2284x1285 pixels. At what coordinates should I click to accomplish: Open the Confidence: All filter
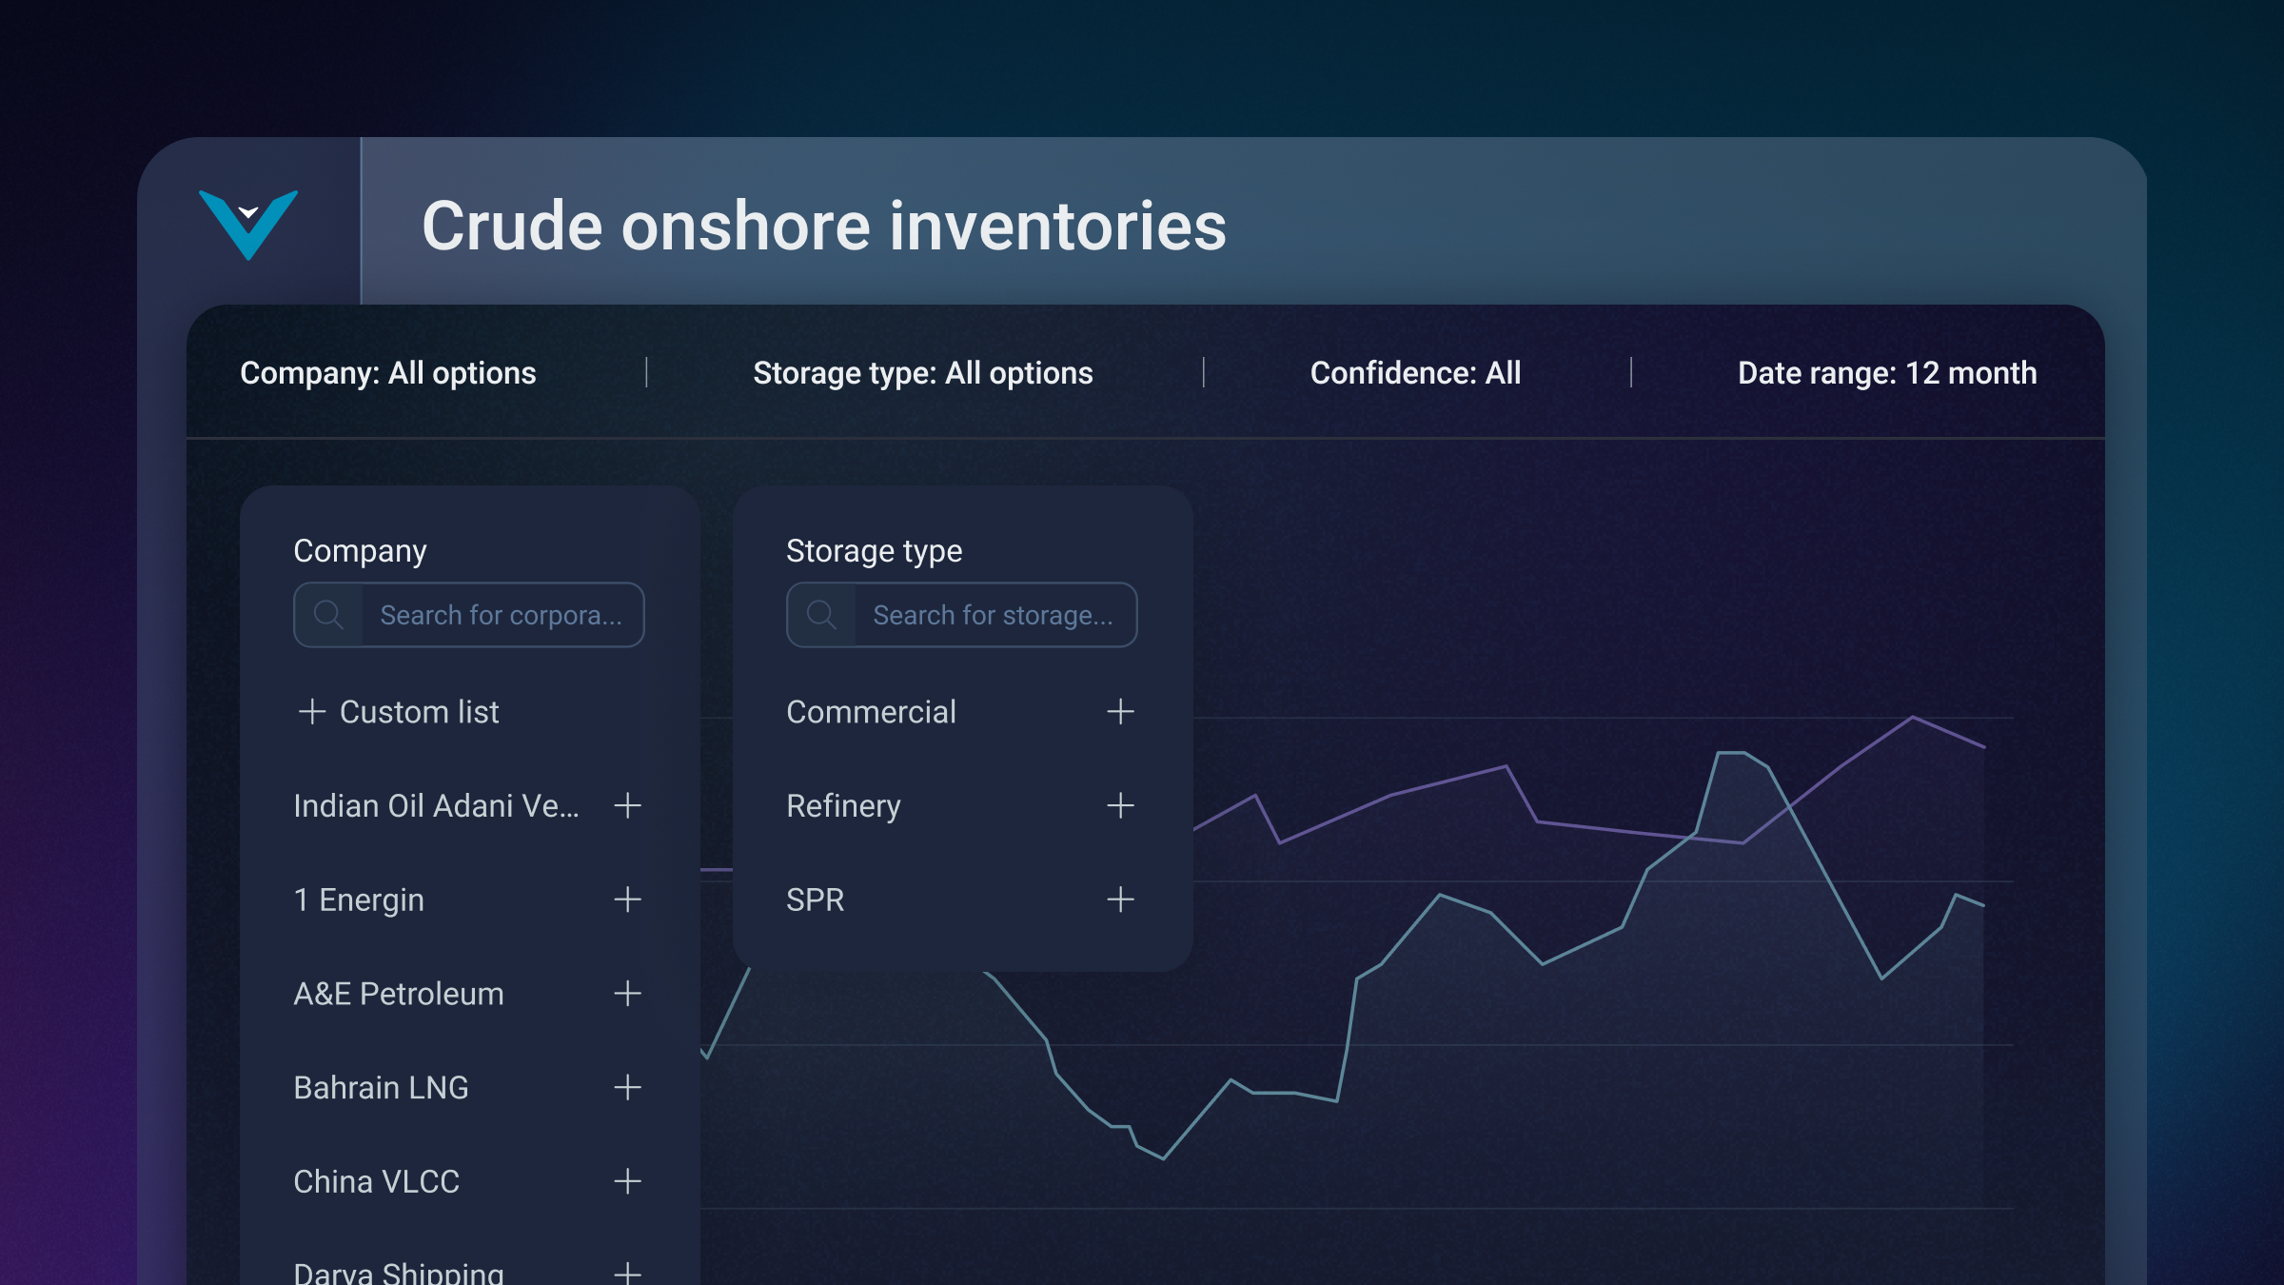(x=1415, y=373)
